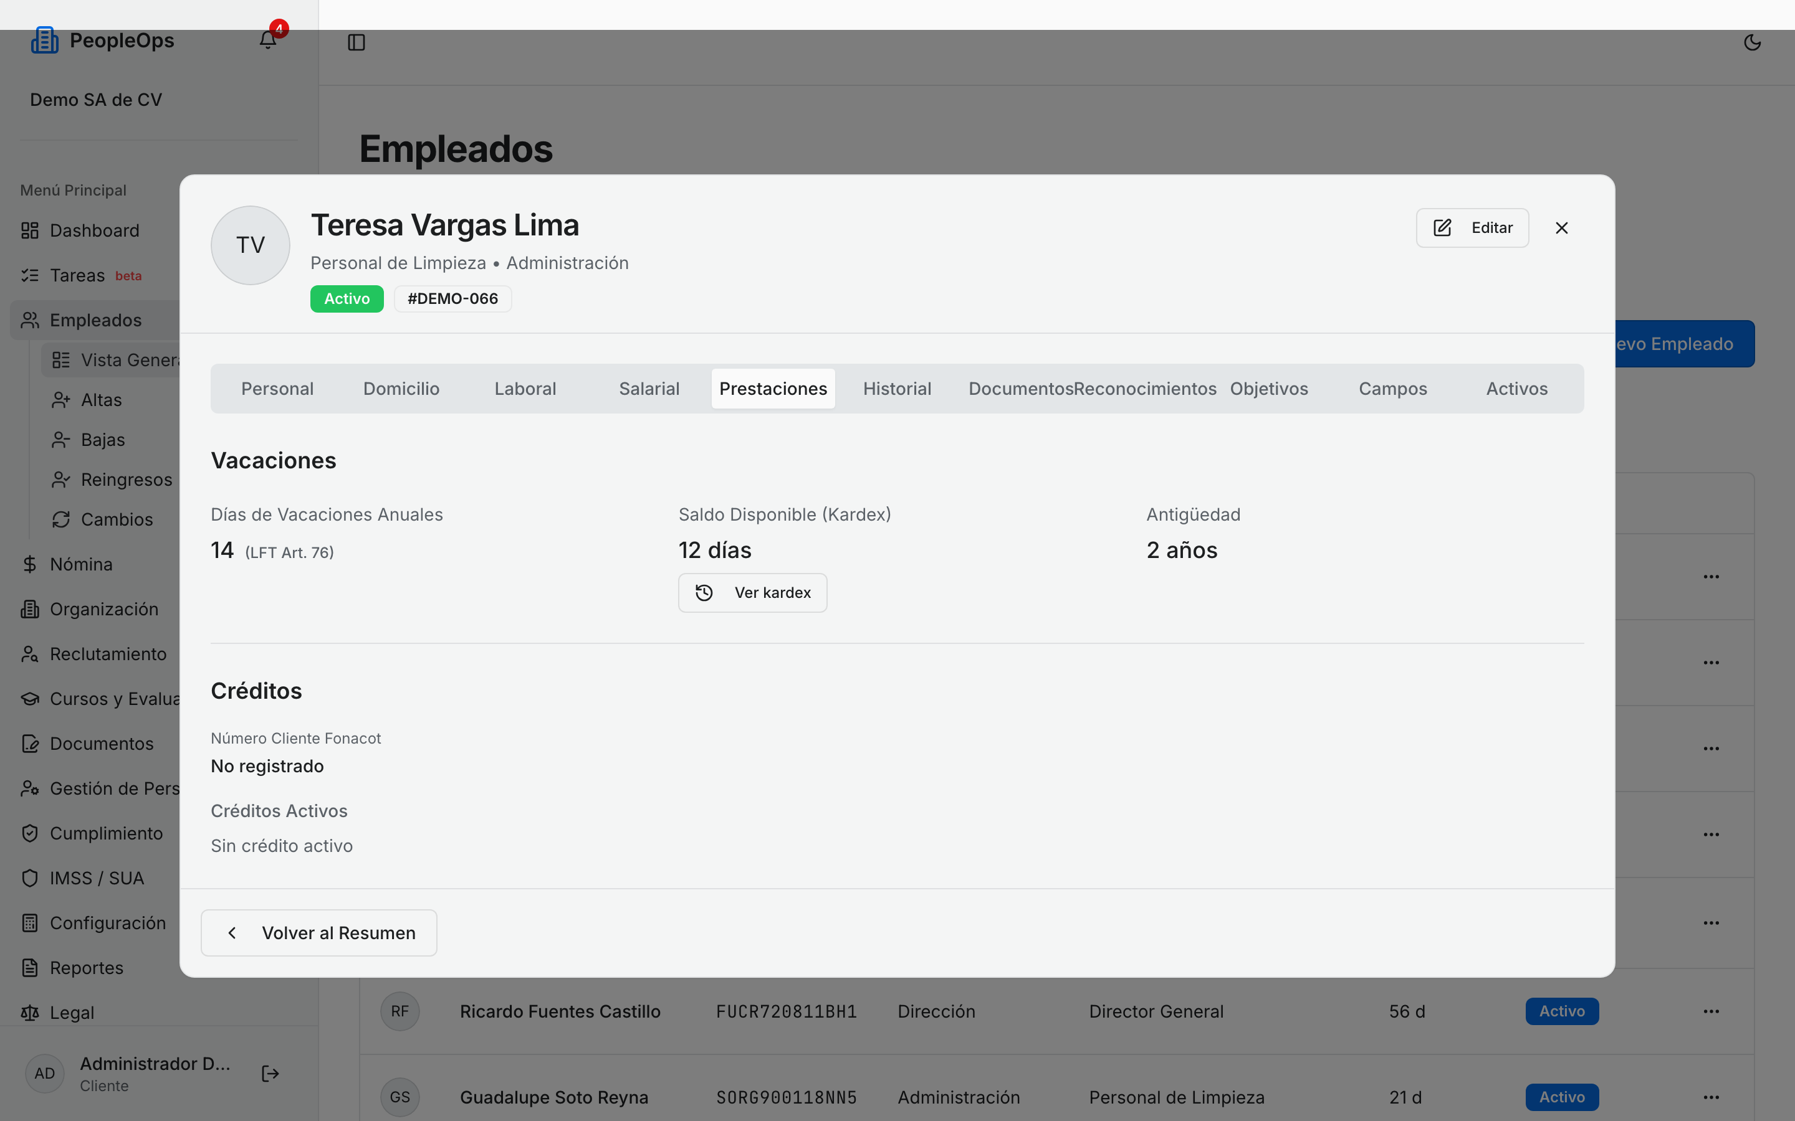Click the AD user avatar
Screen dimensions: 1795x1121
click(44, 1074)
